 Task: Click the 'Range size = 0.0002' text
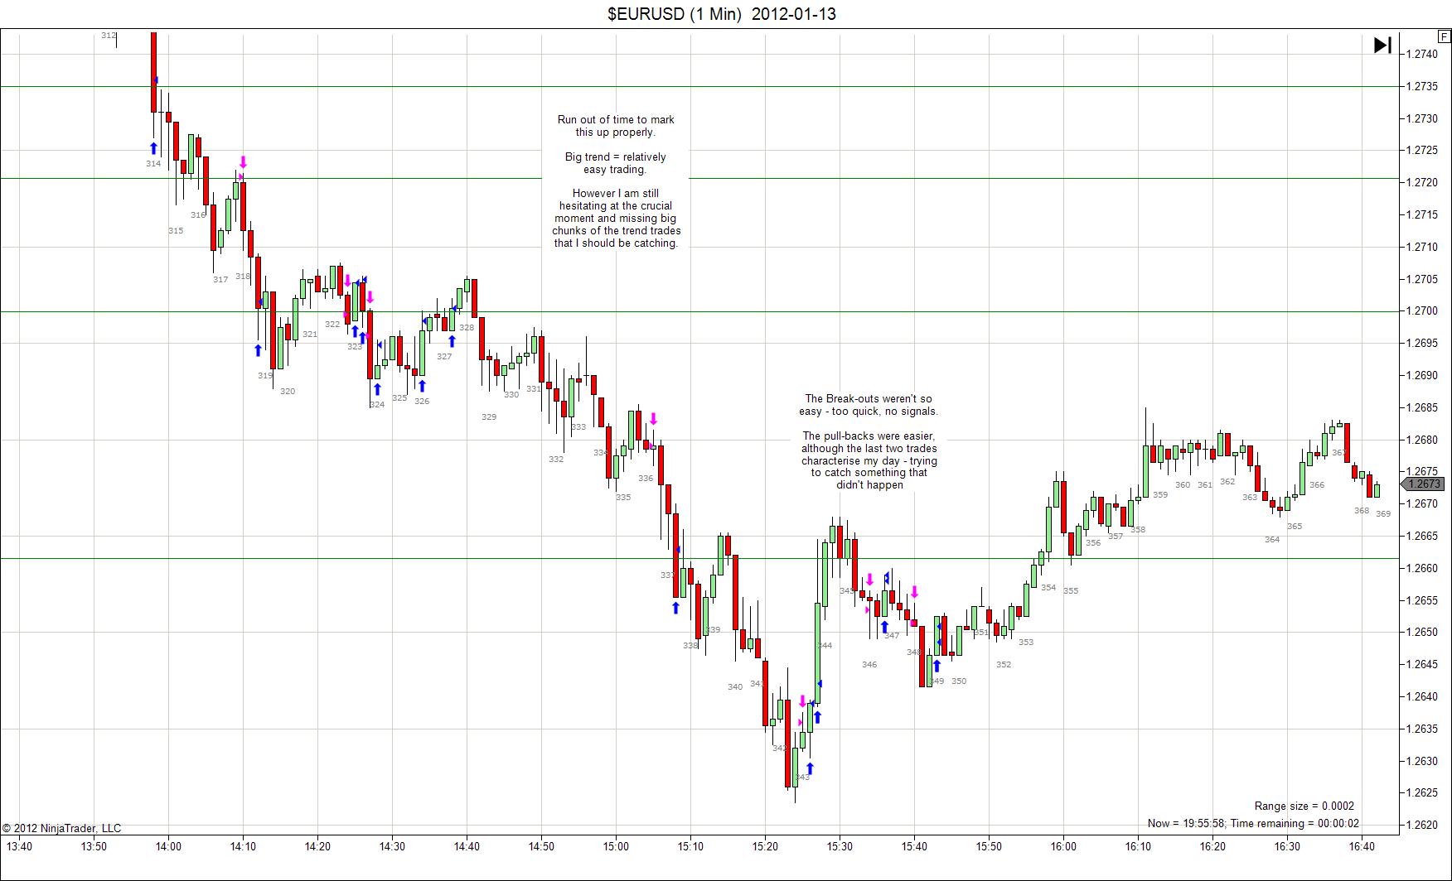(1304, 806)
